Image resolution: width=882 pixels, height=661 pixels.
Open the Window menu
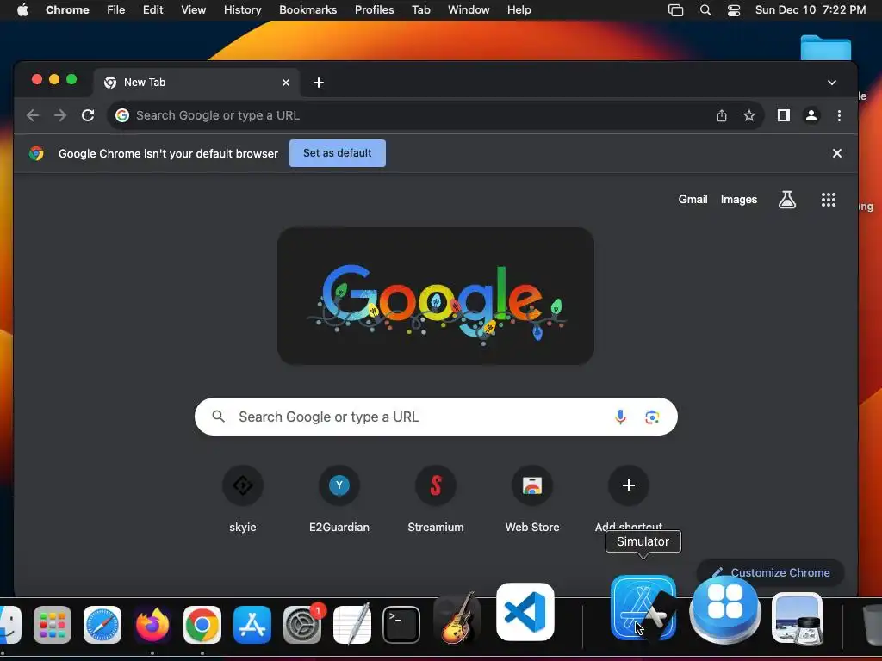[x=469, y=10]
